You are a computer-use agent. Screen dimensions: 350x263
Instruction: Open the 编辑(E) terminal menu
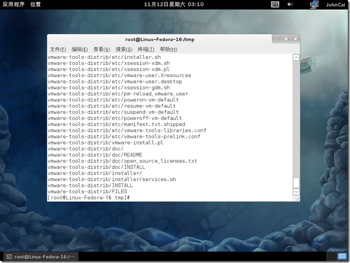coord(79,49)
